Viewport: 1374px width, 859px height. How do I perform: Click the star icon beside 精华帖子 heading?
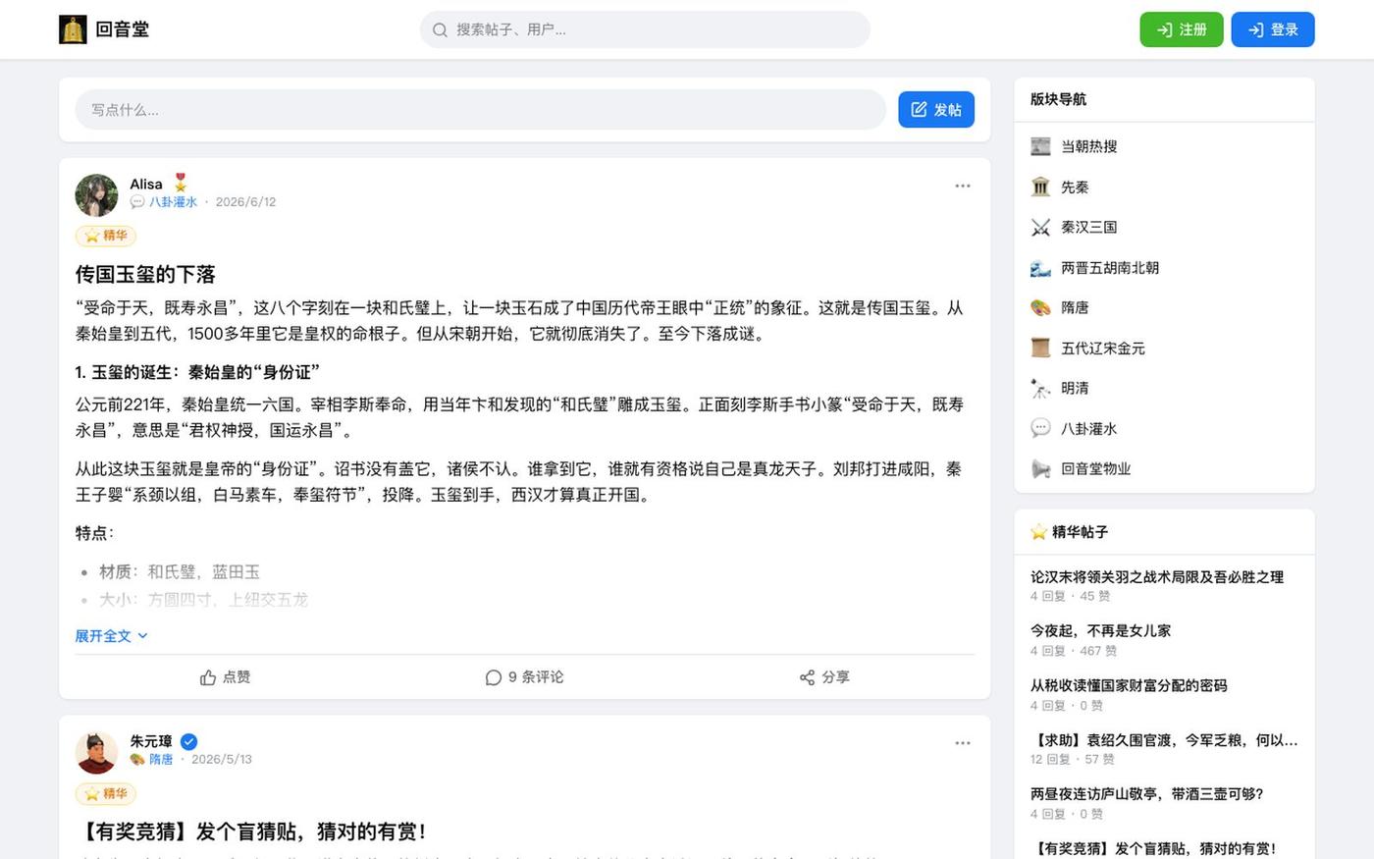click(1038, 531)
